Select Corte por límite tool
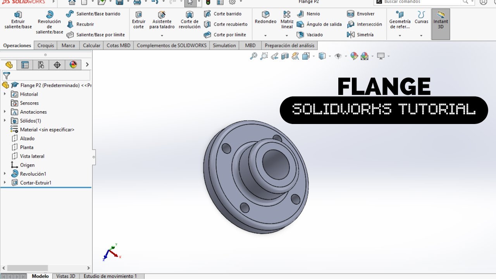Screen dimensions: 496x279 pos(225,34)
